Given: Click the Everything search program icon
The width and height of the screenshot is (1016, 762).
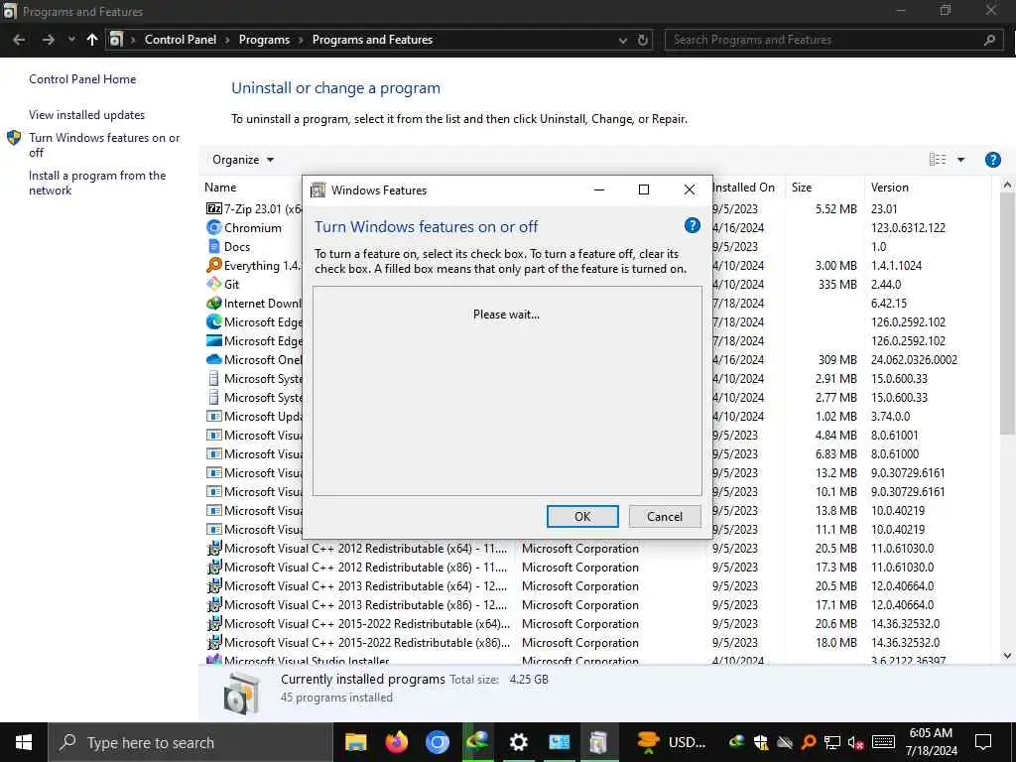Looking at the screenshot, I should click(x=214, y=265).
